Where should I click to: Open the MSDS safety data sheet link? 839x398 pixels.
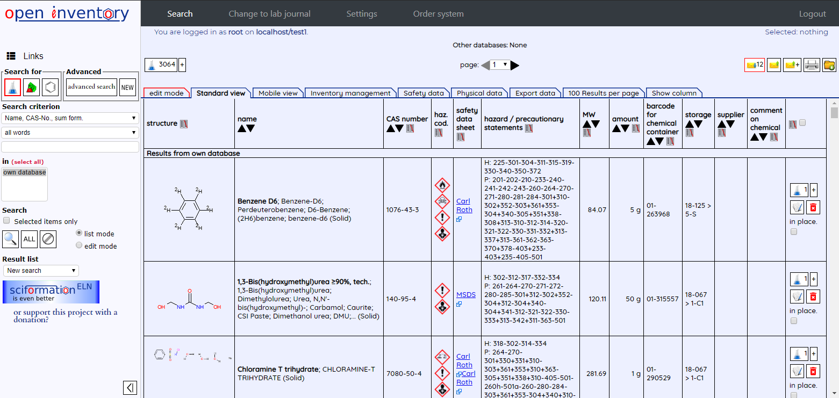pos(465,295)
